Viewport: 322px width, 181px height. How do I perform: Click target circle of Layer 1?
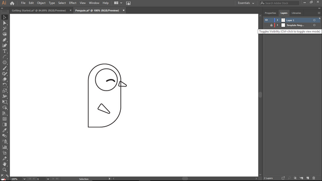tap(314, 20)
